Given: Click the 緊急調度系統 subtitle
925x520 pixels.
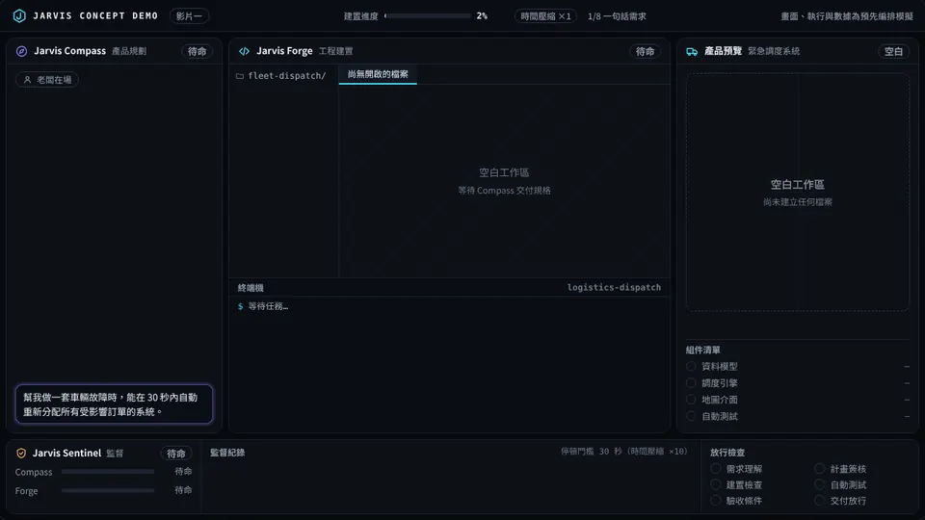Looking at the screenshot, I should (x=774, y=51).
